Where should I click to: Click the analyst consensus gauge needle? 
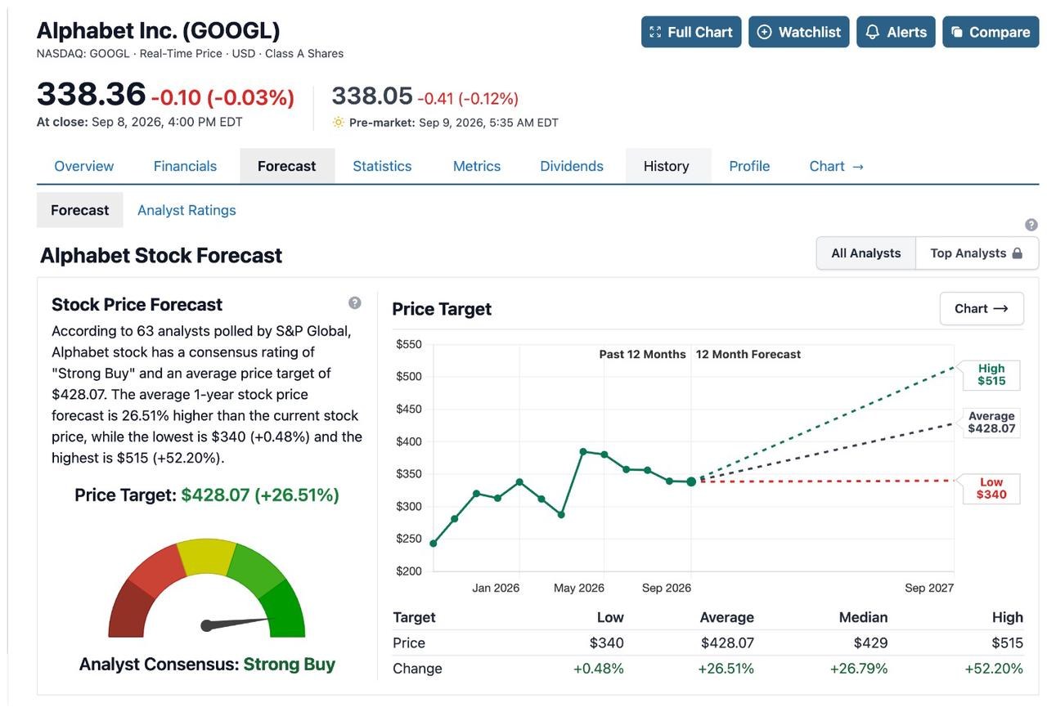coord(236,624)
